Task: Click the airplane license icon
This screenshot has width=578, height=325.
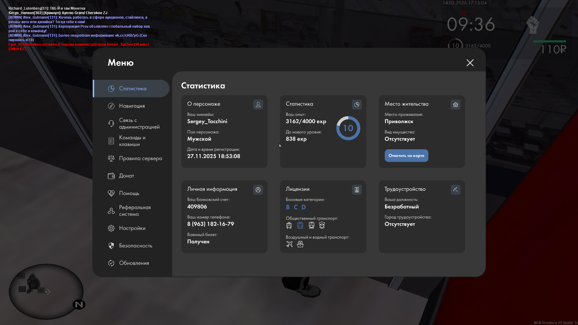Action: [x=289, y=244]
